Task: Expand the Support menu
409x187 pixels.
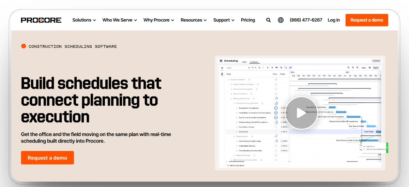Action: [224, 20]
